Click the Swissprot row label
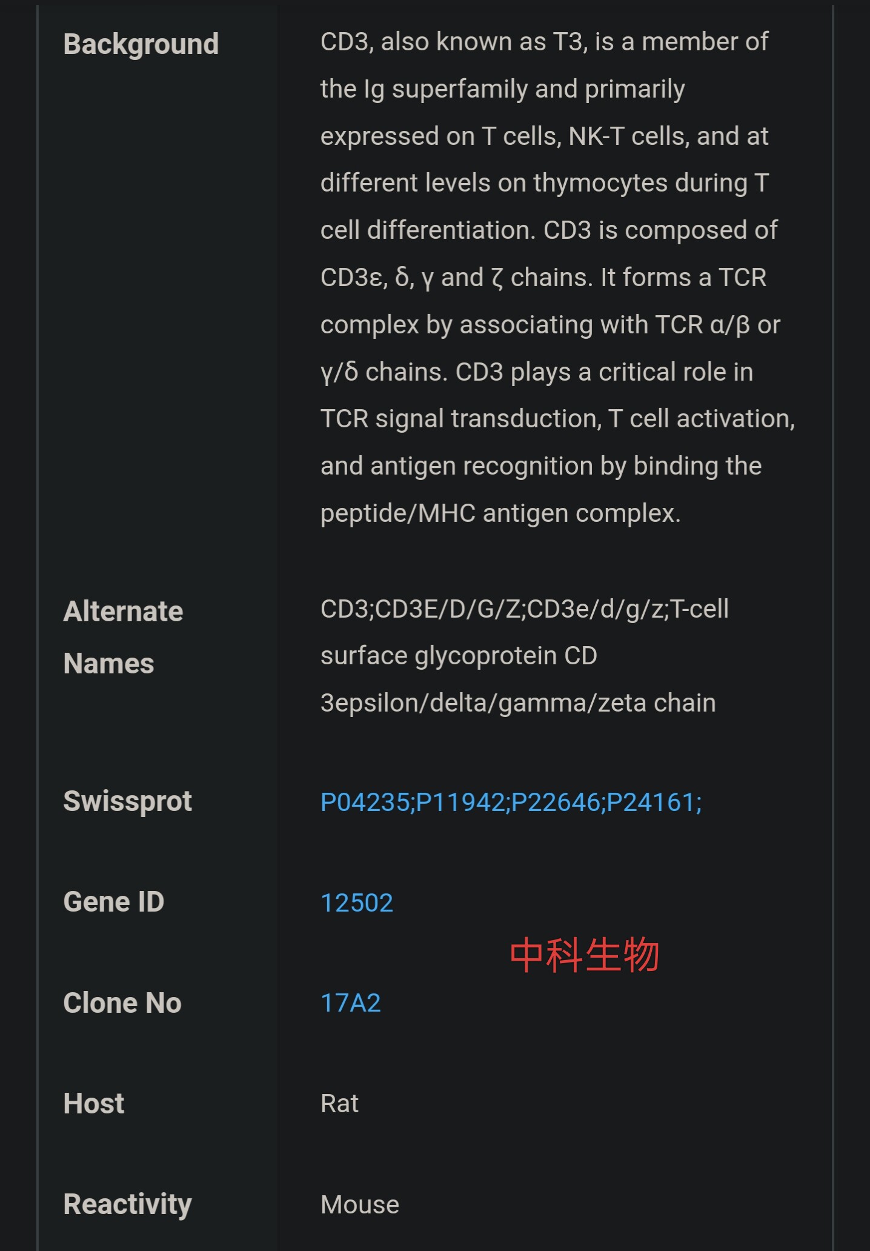Screen dimensions: 870x1251 [x=128, y=801]
